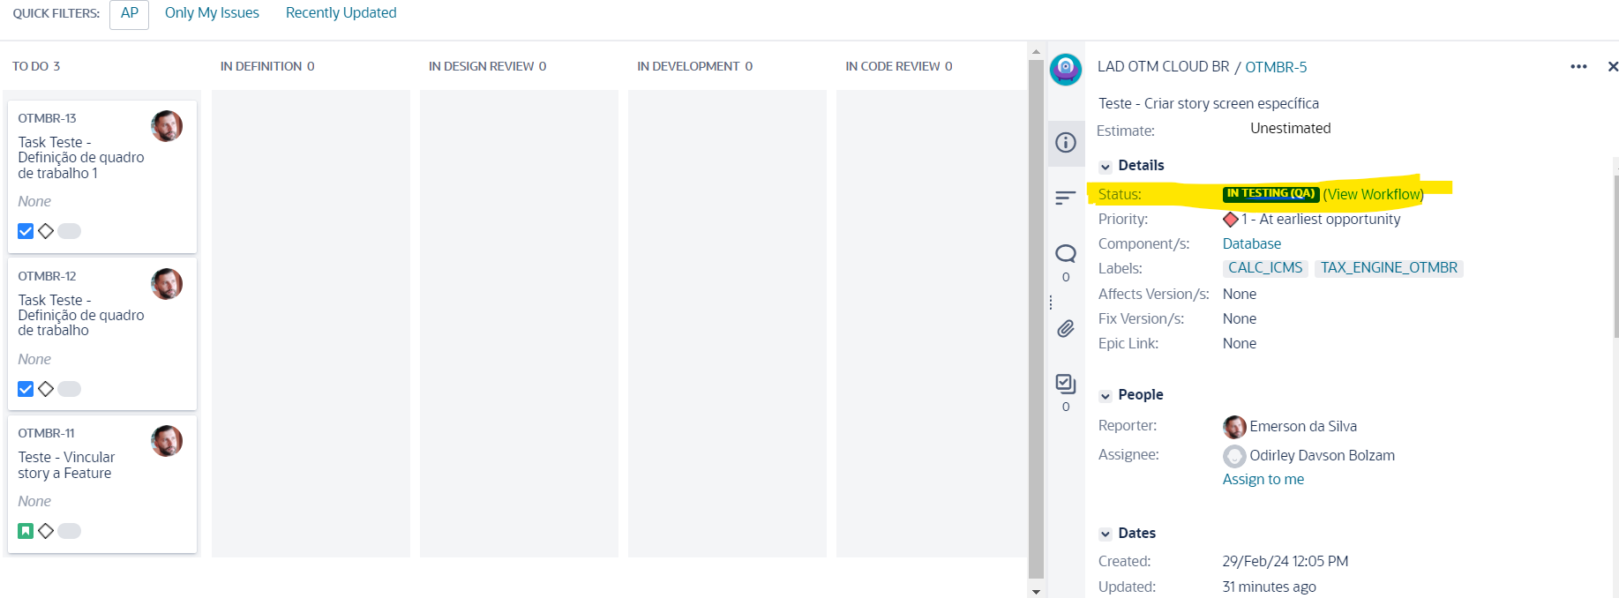This screenshot has width=1619, height=598.
Task: Click the board scrollbar up arrow
Action: click(x=1036, y=51)
